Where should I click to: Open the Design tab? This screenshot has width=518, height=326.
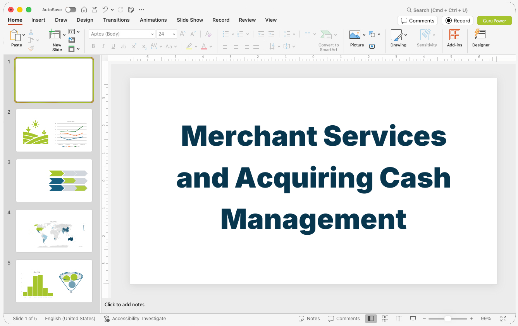[85, 20]
